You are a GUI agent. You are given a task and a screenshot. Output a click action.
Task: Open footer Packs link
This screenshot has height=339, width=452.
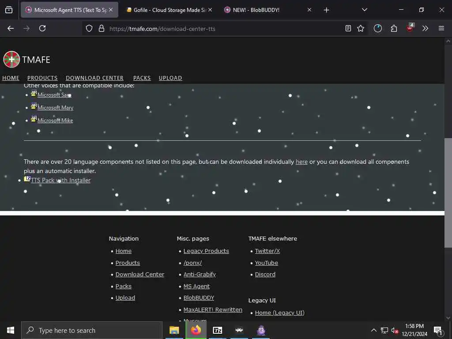(124, 286)
